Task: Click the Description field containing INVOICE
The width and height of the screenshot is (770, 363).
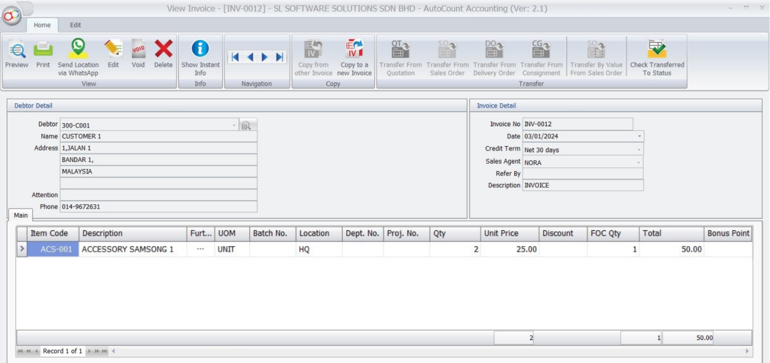Action: pyautogui.click(x=583, y=185)
